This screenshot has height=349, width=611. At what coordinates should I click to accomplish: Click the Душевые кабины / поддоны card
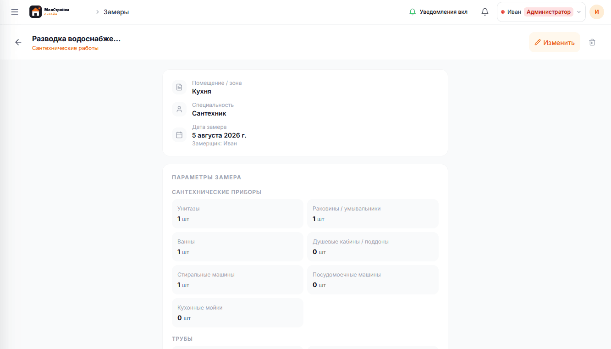(x=373, y=247)
